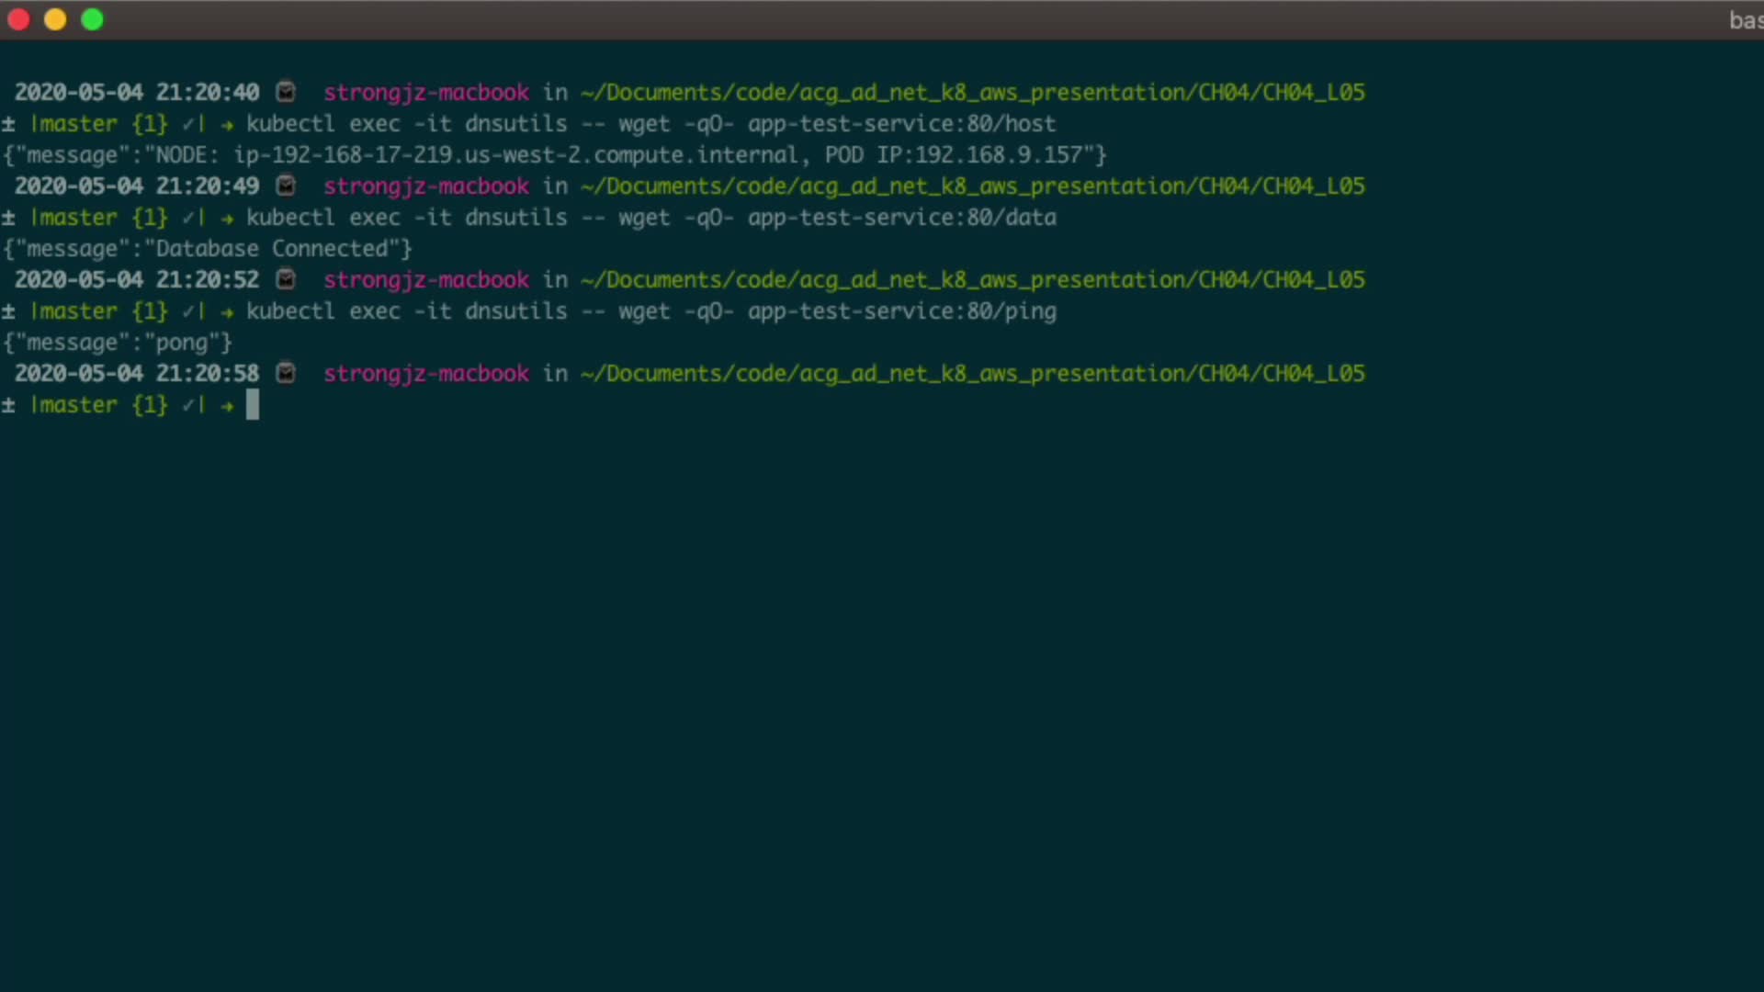The width and height of the screenshot is (1764, 992).
Task: Click the kubectl command ending in /host
Action: pyautogui.click(x=650, y=124)
